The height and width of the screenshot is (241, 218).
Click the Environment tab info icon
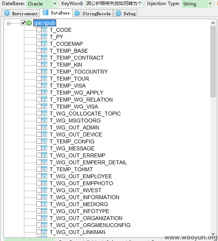pos(7,13)
